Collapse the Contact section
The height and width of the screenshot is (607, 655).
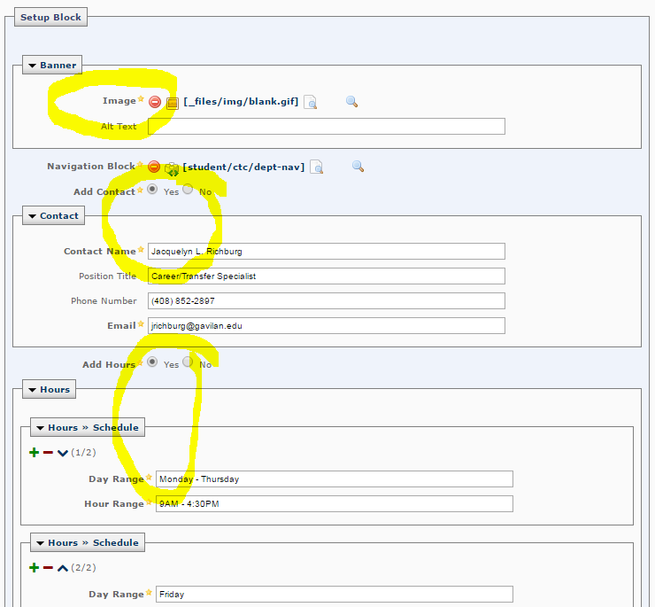(x=52, y=215)
